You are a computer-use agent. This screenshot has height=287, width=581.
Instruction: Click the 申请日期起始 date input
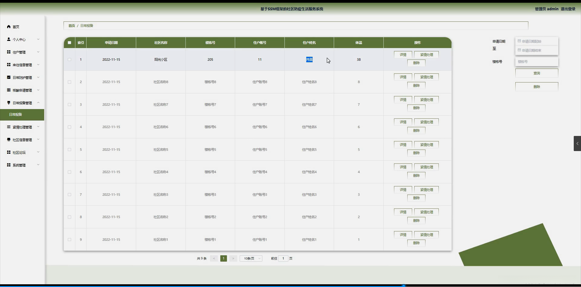pos(537,41)
